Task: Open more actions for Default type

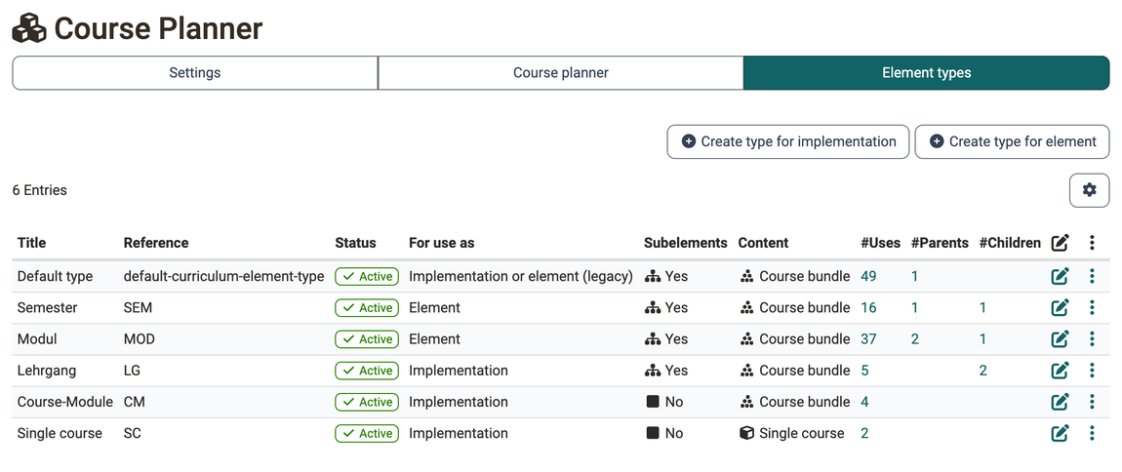Action: (x=1092, y=276)
